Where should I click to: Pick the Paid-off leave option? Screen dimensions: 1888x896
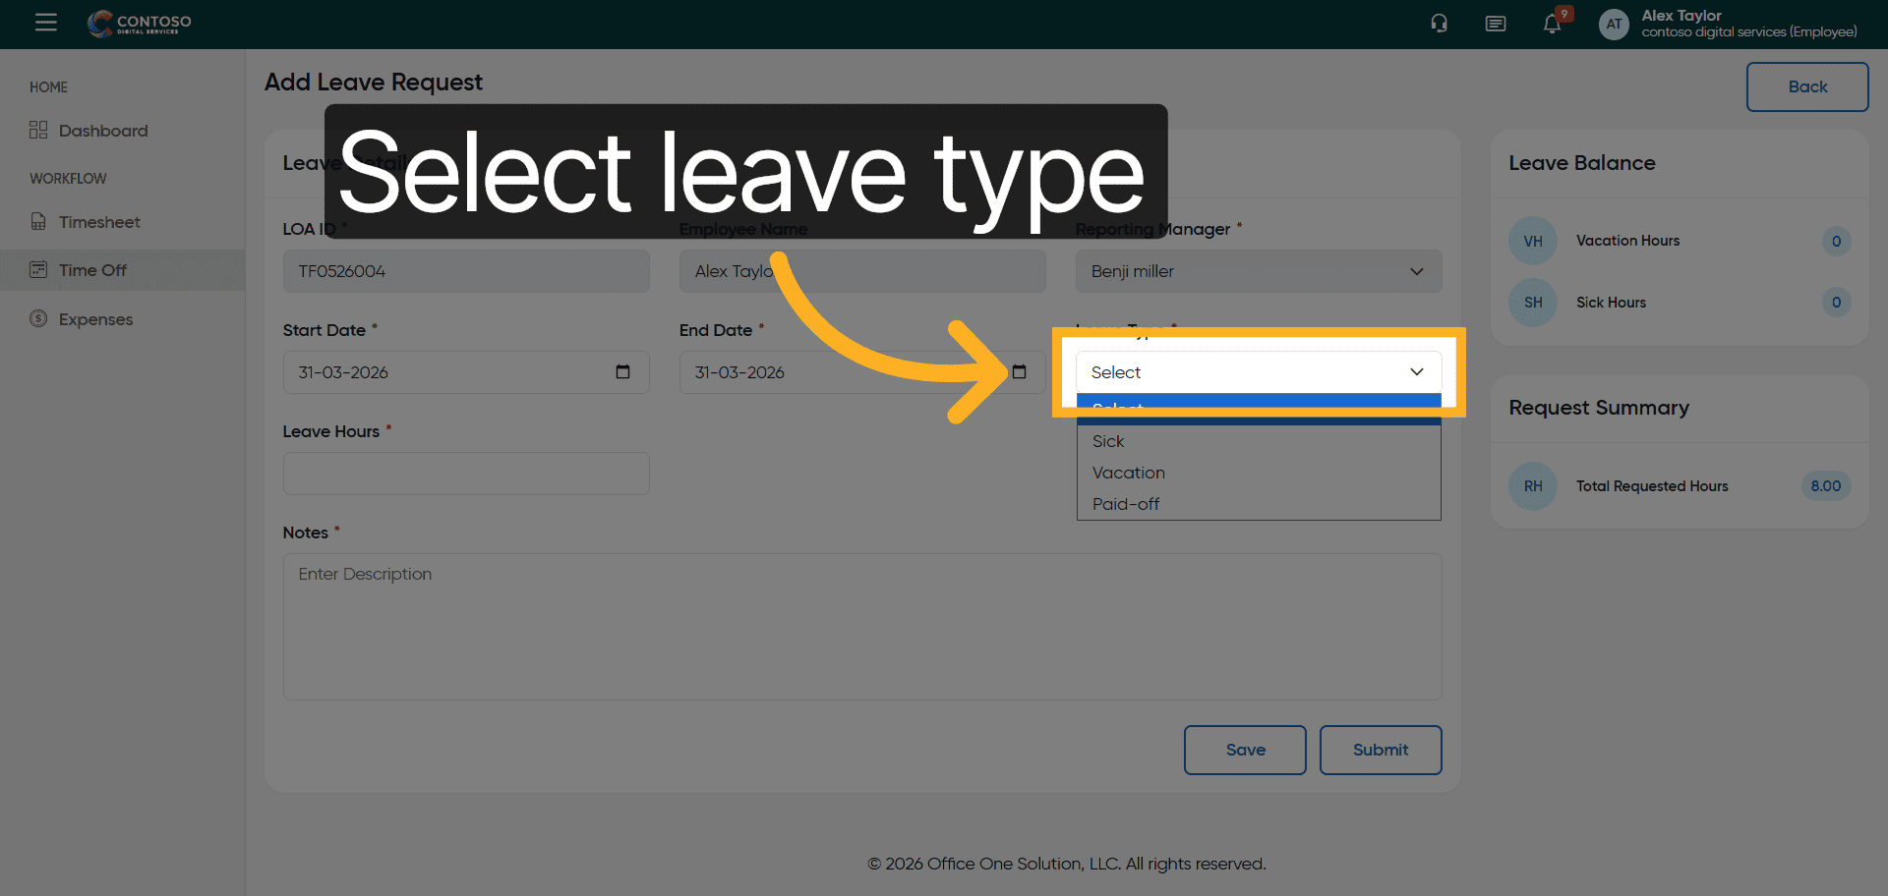point(1126,504)
